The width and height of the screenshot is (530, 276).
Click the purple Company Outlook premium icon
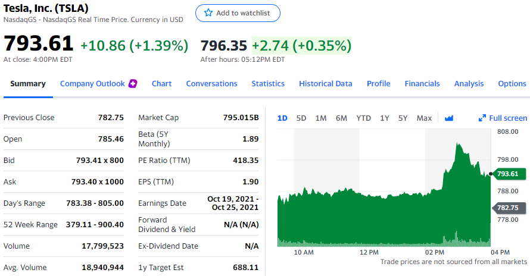133,84
